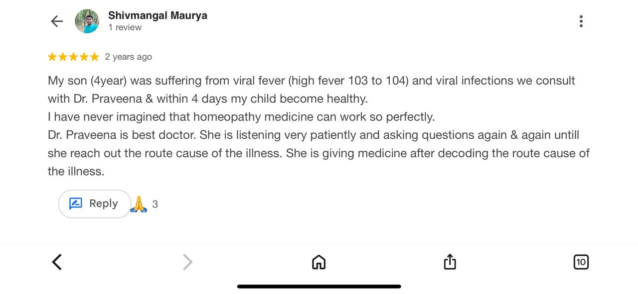This screenshot has width=638, height=294.
Task: Click the third yellow rating star
Action: (x=73, y=57)
